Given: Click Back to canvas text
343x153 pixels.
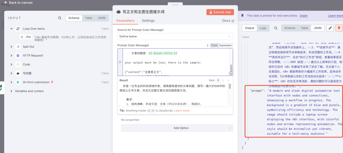Looking at the screenshot, I should (x=21, y=3).
